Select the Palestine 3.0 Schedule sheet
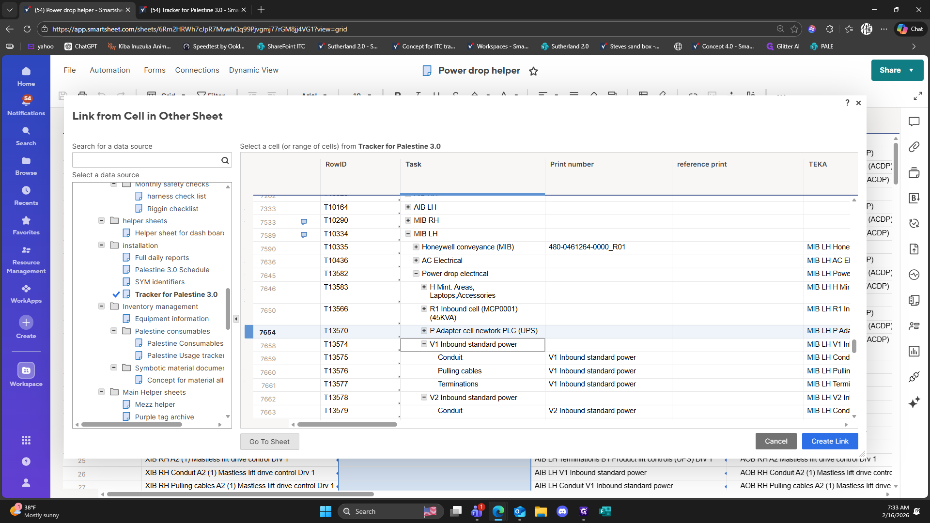 [x=172, y=270]
